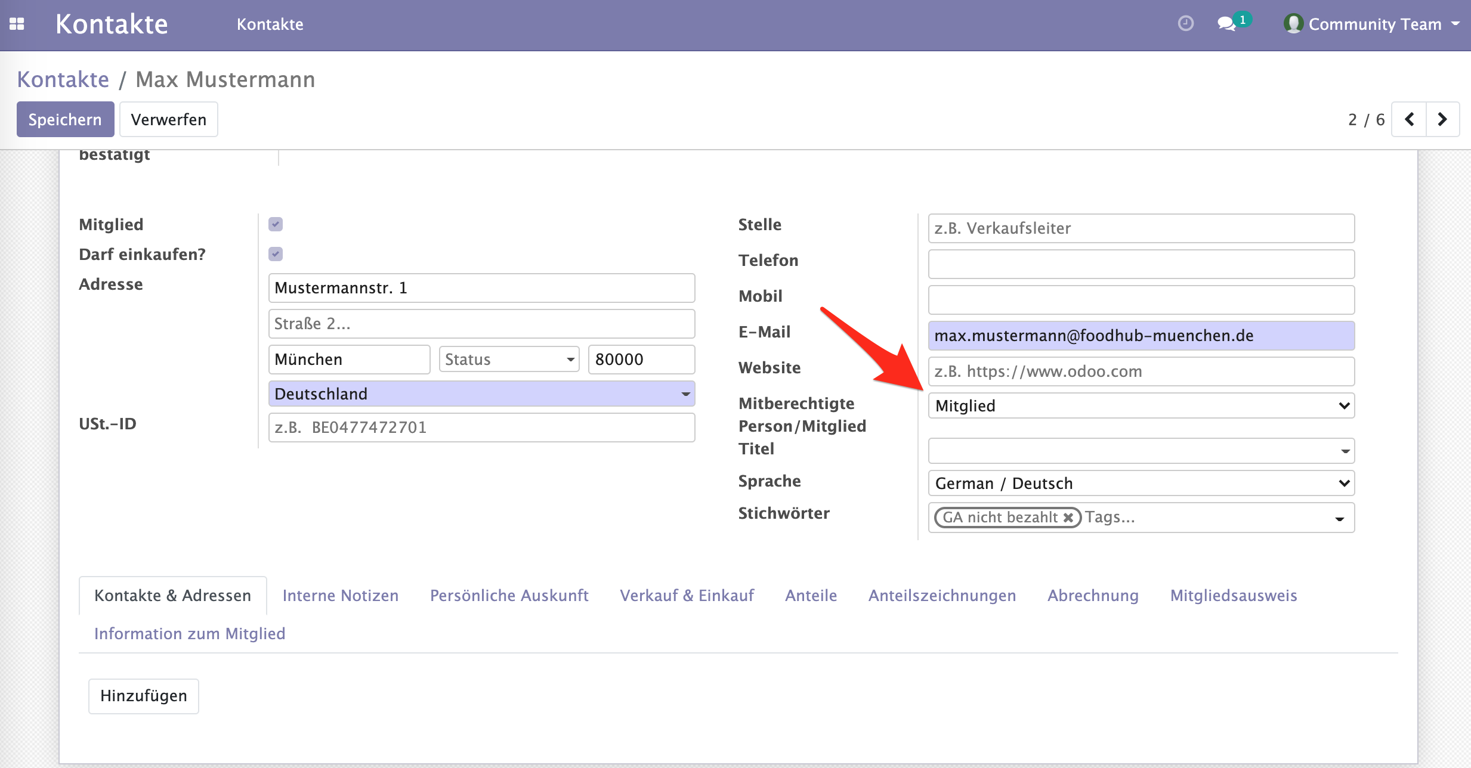Click the Kontakte app title
The height and width of the screenshot is (768, 1471).
pos(112,24)
